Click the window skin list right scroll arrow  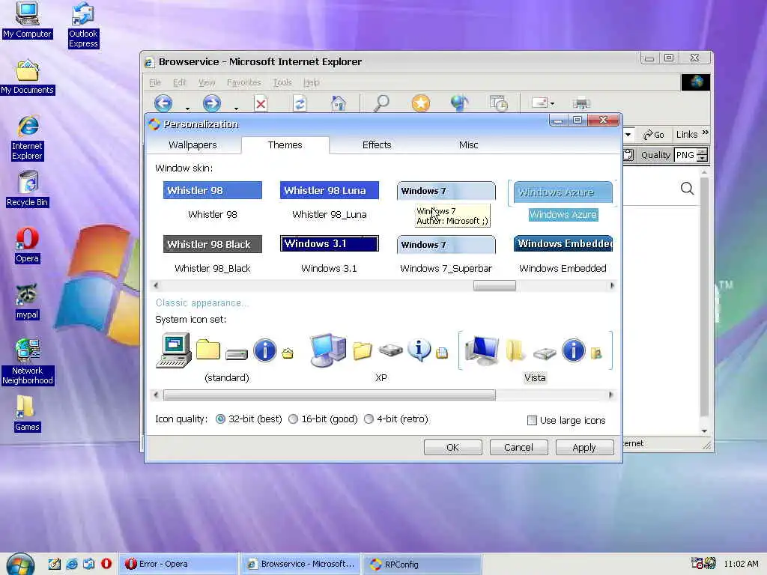click(x=611, y=285)
